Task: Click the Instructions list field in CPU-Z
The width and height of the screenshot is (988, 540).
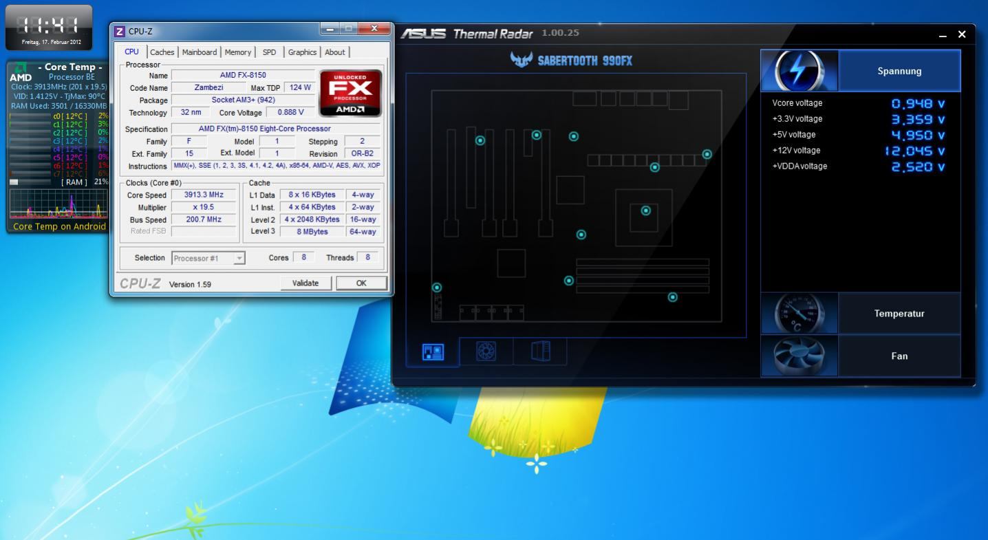Action: (276, 166)
